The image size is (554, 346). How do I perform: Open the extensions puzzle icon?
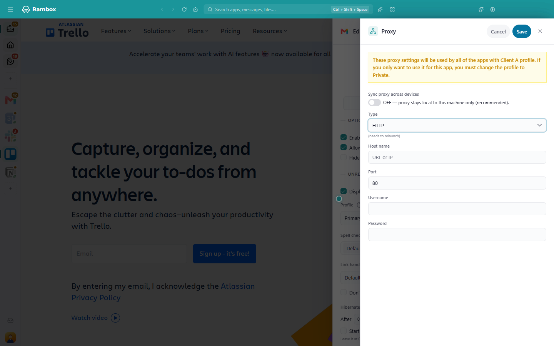pyautogui.click(x=481, y=9)
